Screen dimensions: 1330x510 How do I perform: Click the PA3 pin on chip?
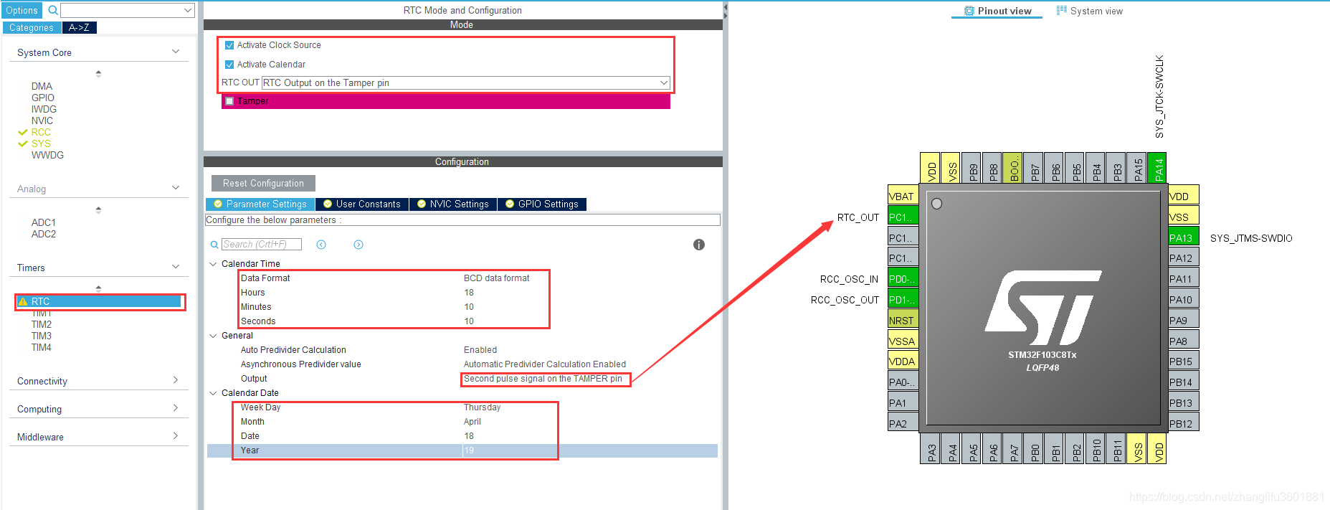point(930,449)
